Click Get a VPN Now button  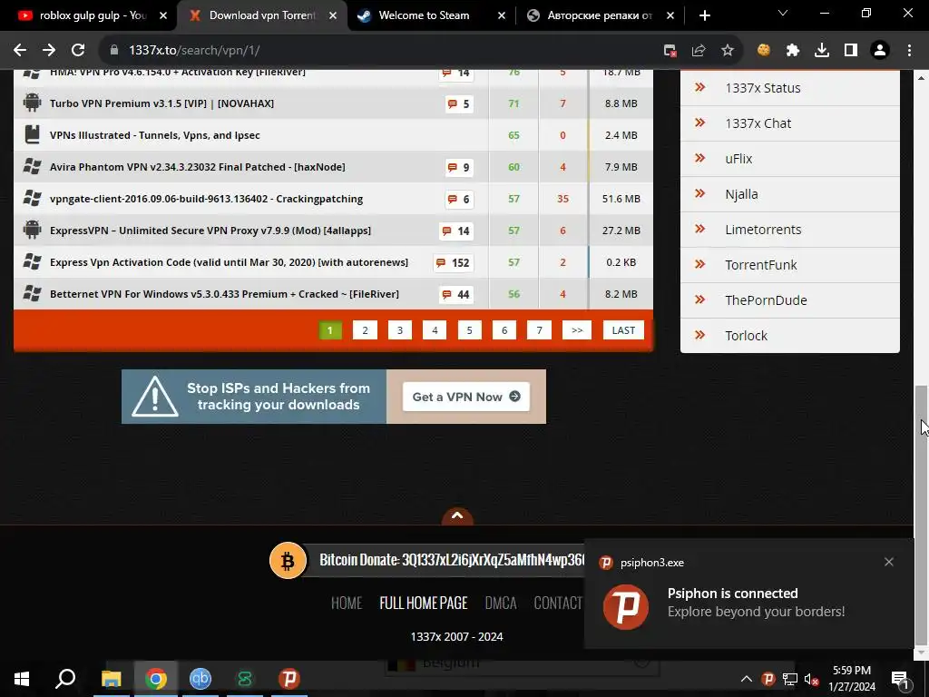466,397
